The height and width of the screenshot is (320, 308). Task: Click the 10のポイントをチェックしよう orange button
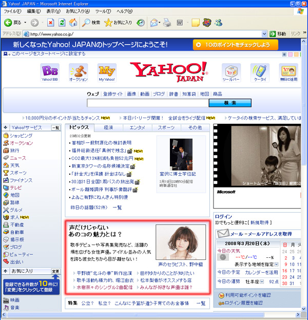236,45
